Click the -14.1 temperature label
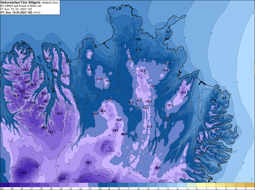The width and height of the screenshot is (255, 190). coord(41,78)
